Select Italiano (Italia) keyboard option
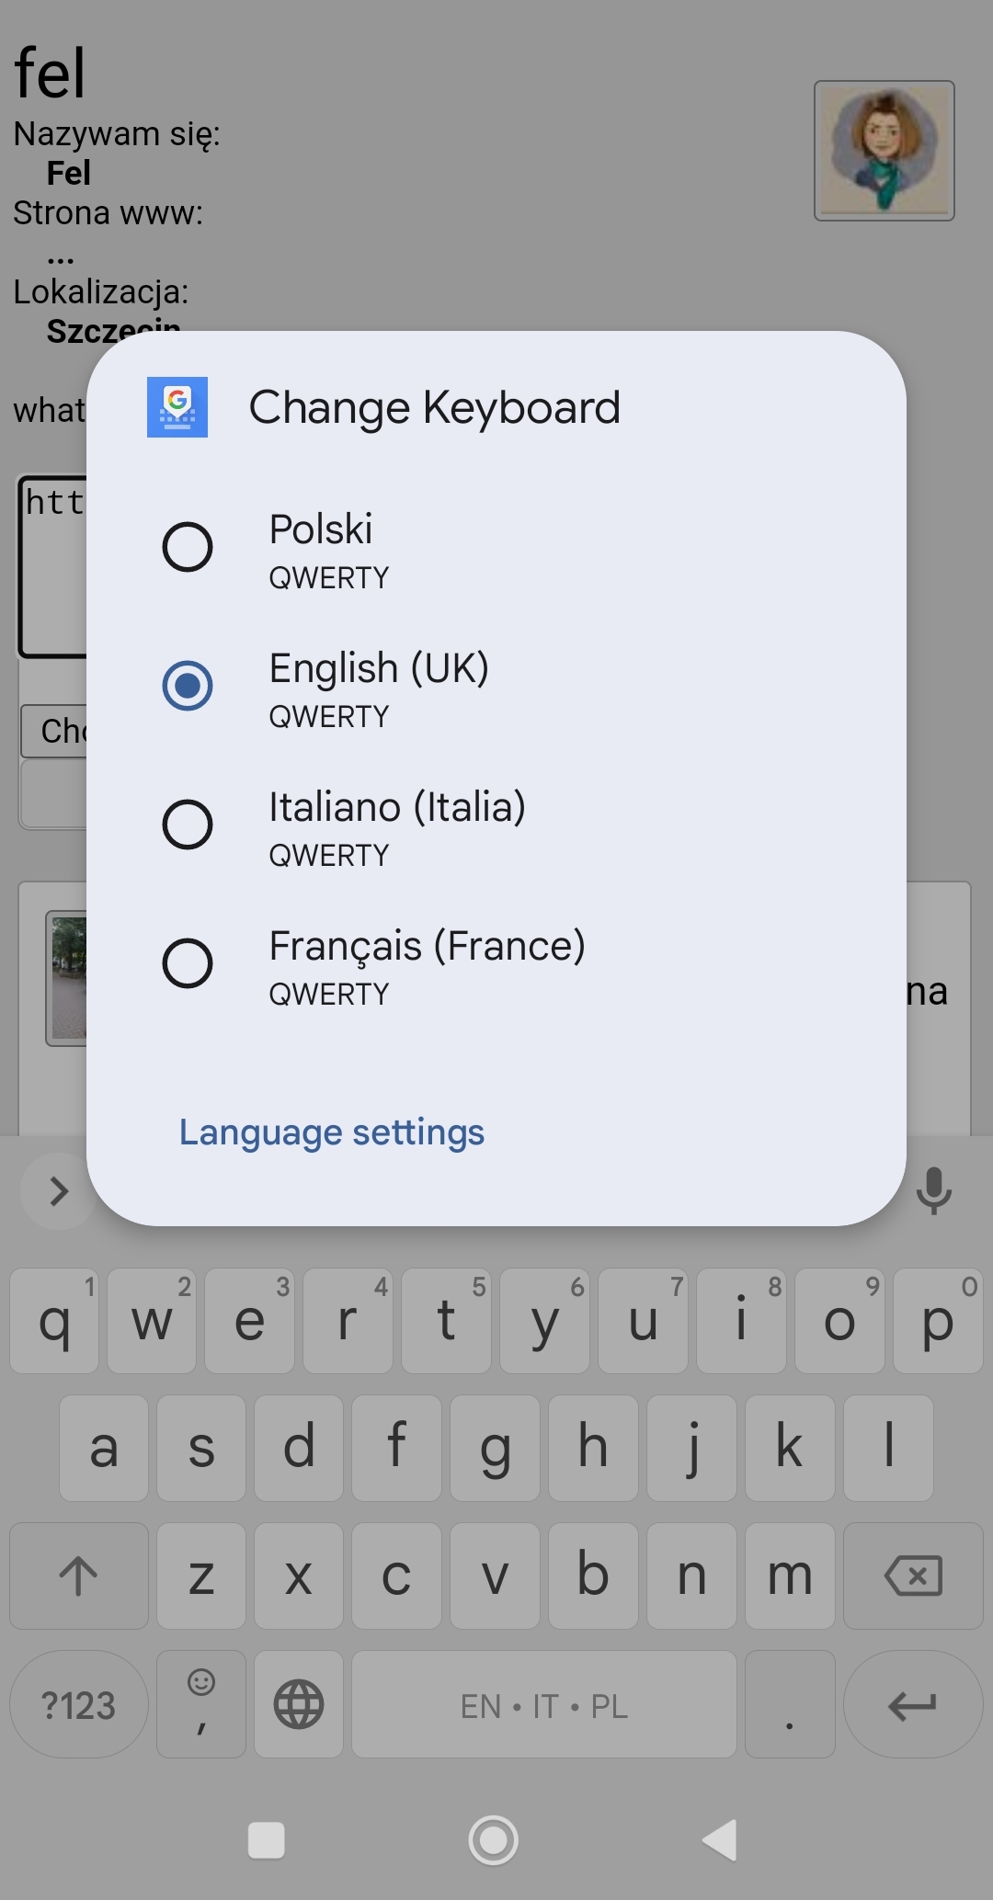993x1900 pixels. click(x=188, y=825)
